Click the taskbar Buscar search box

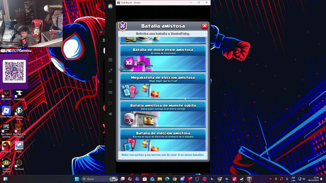(x=100, y=179)
